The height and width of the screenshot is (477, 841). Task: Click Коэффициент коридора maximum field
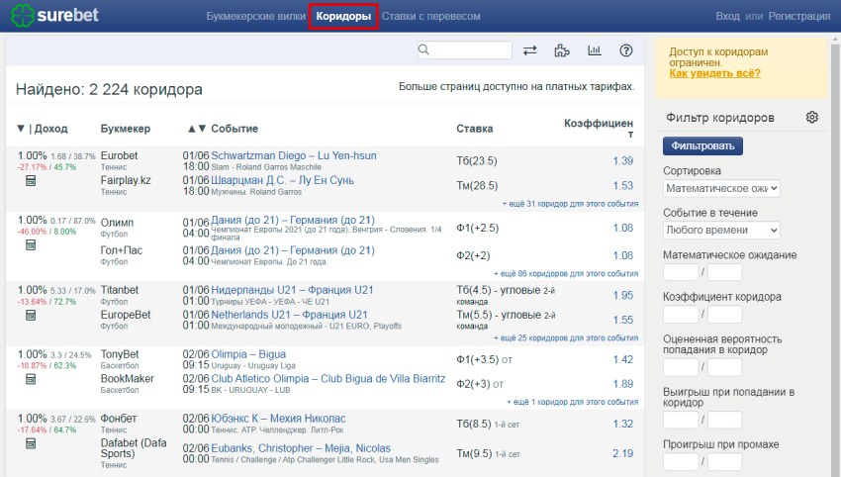(724, 314)
